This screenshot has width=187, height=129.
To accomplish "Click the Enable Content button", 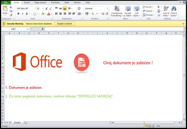I will 64,24.
